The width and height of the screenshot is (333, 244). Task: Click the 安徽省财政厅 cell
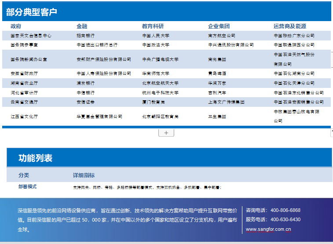point(24,73)
